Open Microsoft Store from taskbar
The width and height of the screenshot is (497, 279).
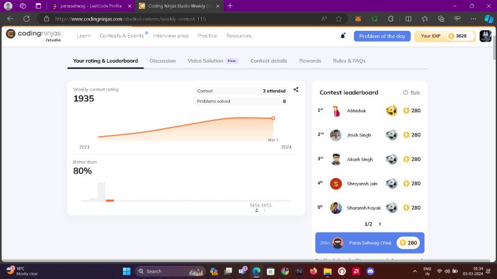(x=271, y=271)
